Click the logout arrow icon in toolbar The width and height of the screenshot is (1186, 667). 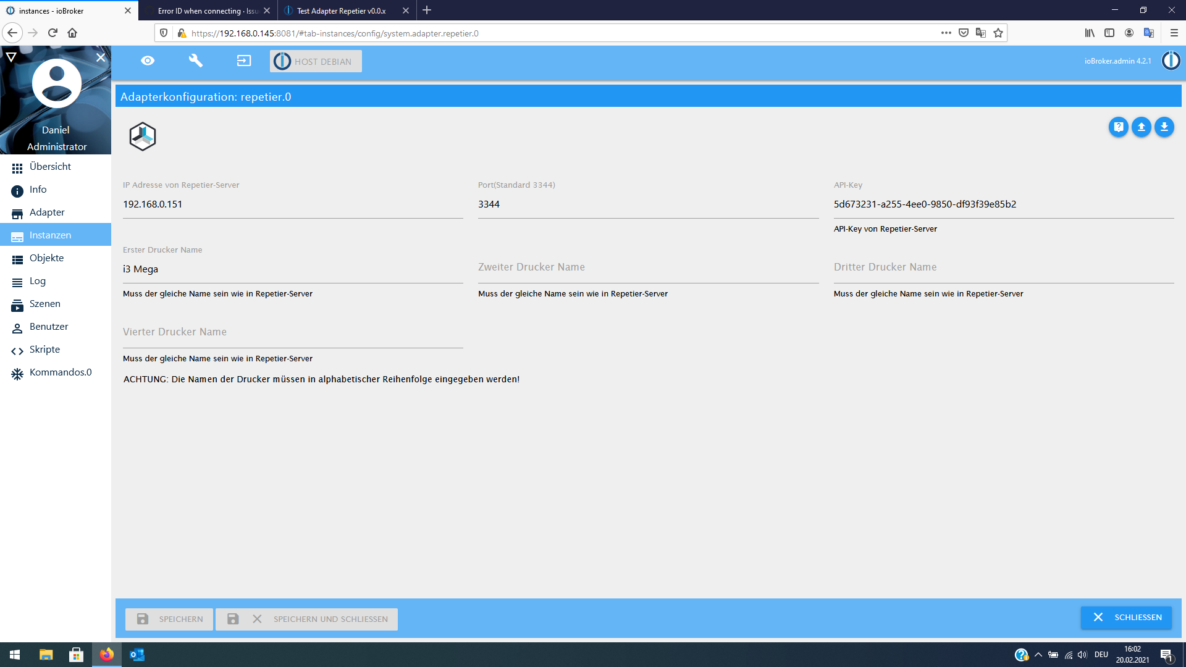[244, 61]
